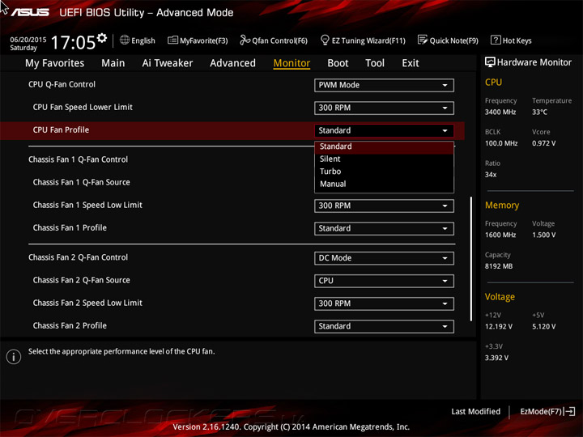This screenshot has height=437, width=583.
Task: Select the CPU Fan Profile row label
Action: pos(61,130)
